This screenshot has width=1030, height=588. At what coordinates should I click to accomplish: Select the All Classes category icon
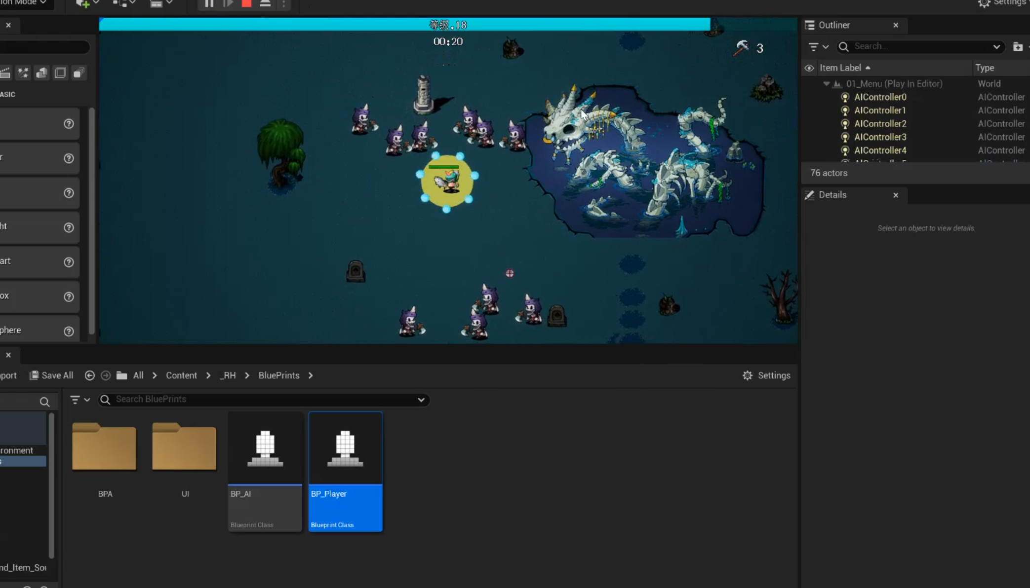pyautogui.click(x=79, y=73)
